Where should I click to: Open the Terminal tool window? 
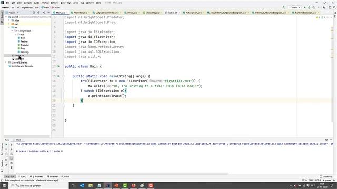click(x=53, y=177)
